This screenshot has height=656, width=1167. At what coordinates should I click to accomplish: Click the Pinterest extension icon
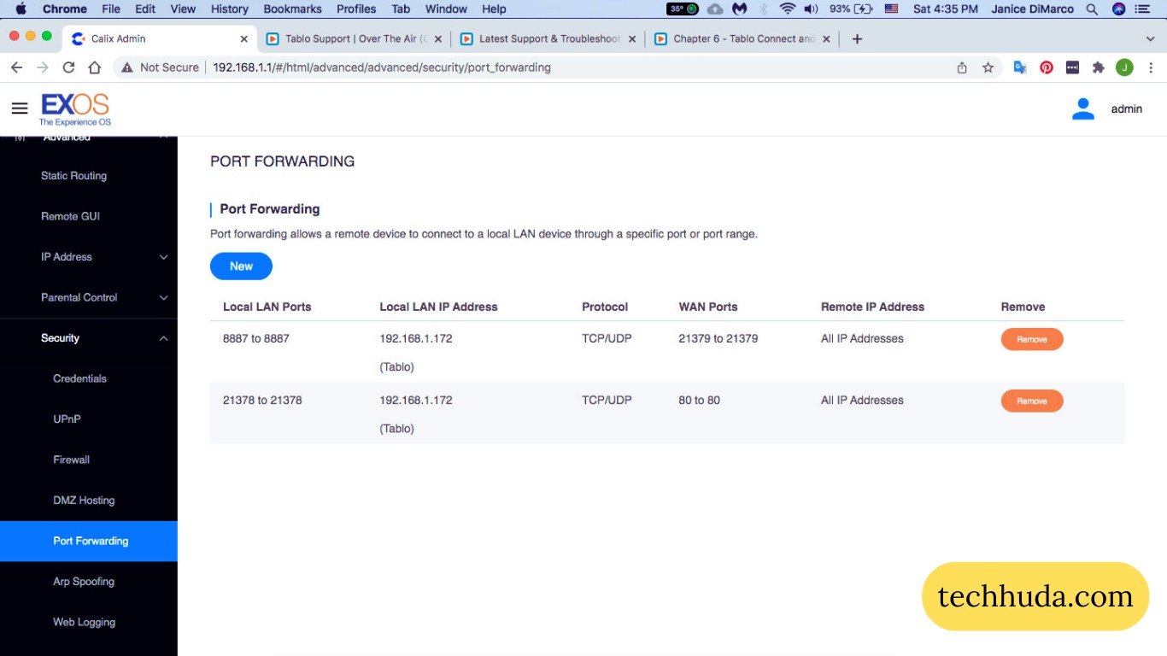coord(1047,67)
